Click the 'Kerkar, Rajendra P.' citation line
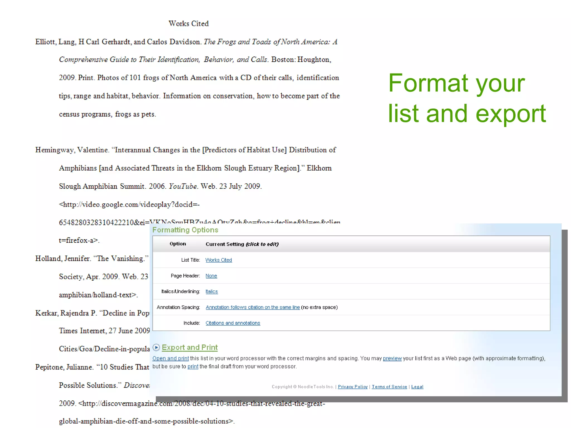The image size is (571, 428). point(92,313)
